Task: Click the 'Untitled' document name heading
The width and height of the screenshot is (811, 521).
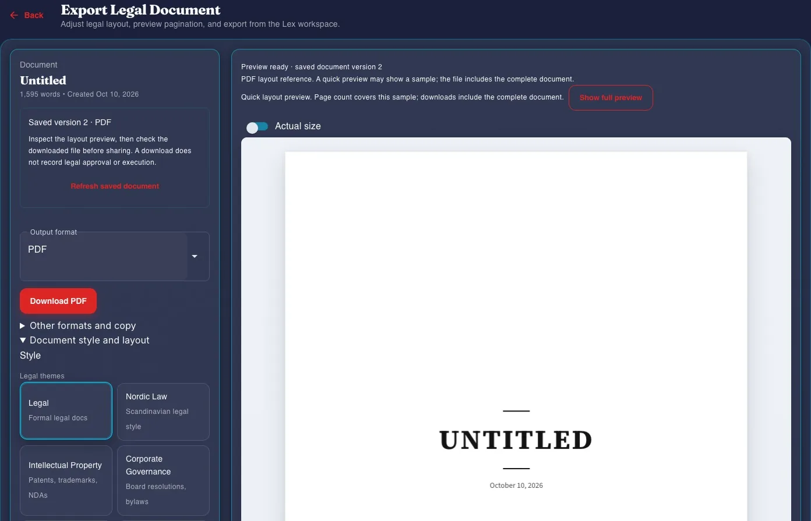Action: [43, 80]
